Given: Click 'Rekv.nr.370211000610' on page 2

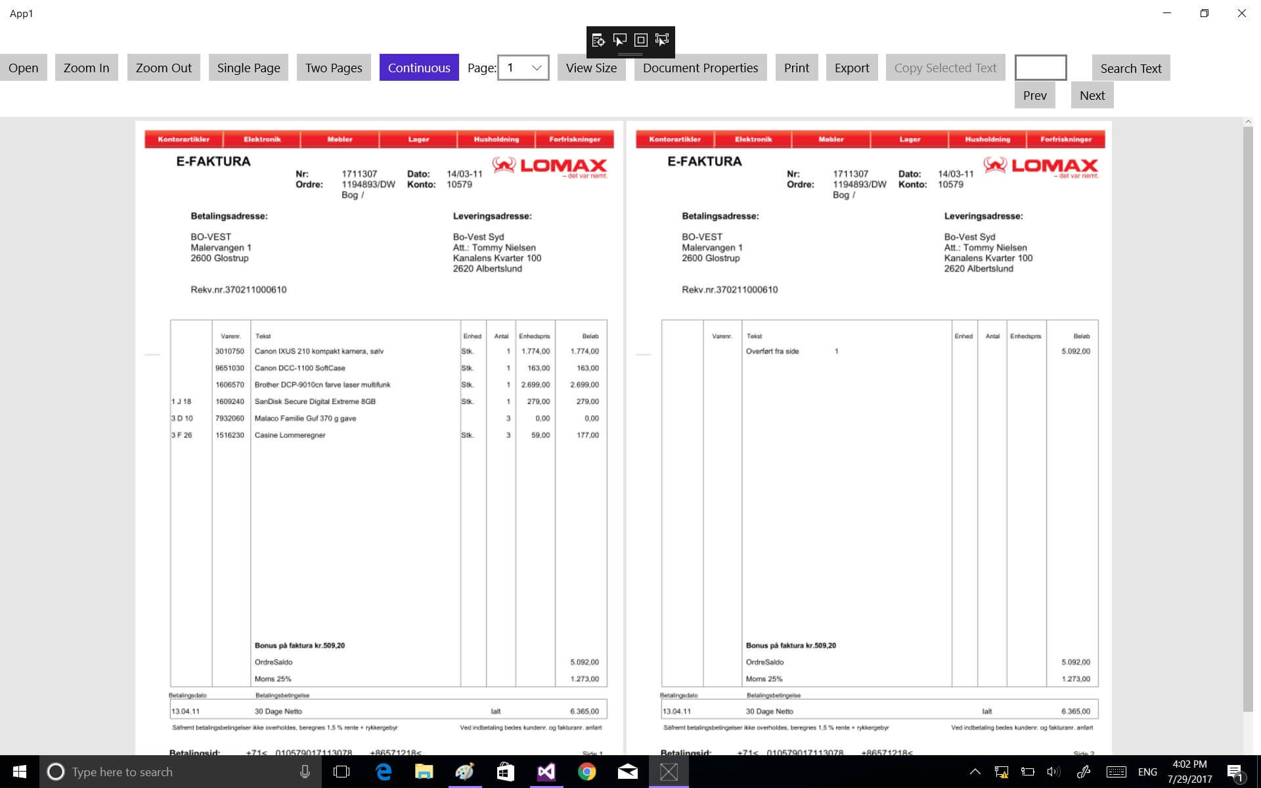Looking at the screenshot, I should (x=730, y=290).
